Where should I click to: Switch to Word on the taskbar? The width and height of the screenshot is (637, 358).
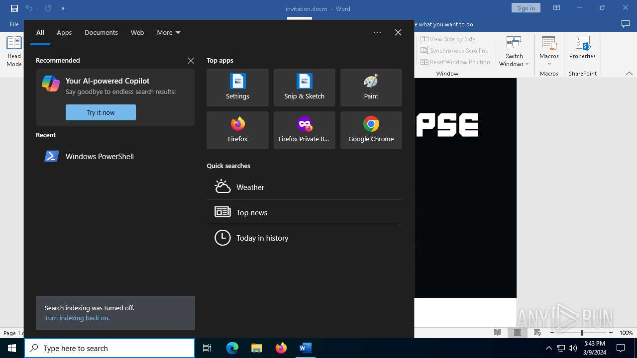point(306,348)
